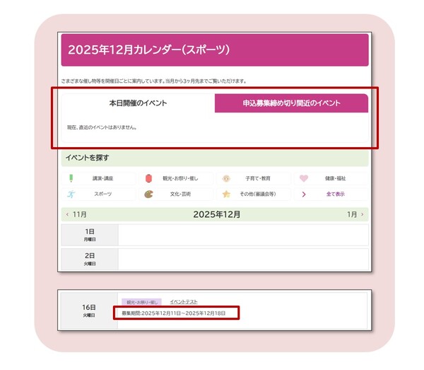Click the star その他(審議会等) icon

pyautogui.click(x=226, y=194)
